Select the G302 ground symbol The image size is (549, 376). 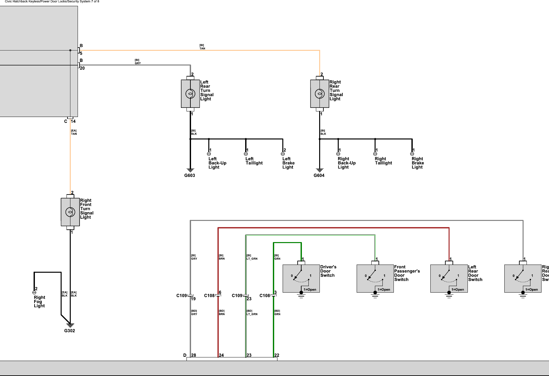click(70, 325)
